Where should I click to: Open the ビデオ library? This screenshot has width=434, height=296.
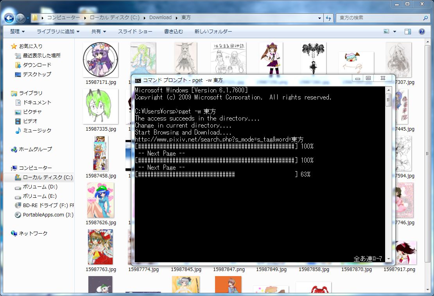coord(30,121)
